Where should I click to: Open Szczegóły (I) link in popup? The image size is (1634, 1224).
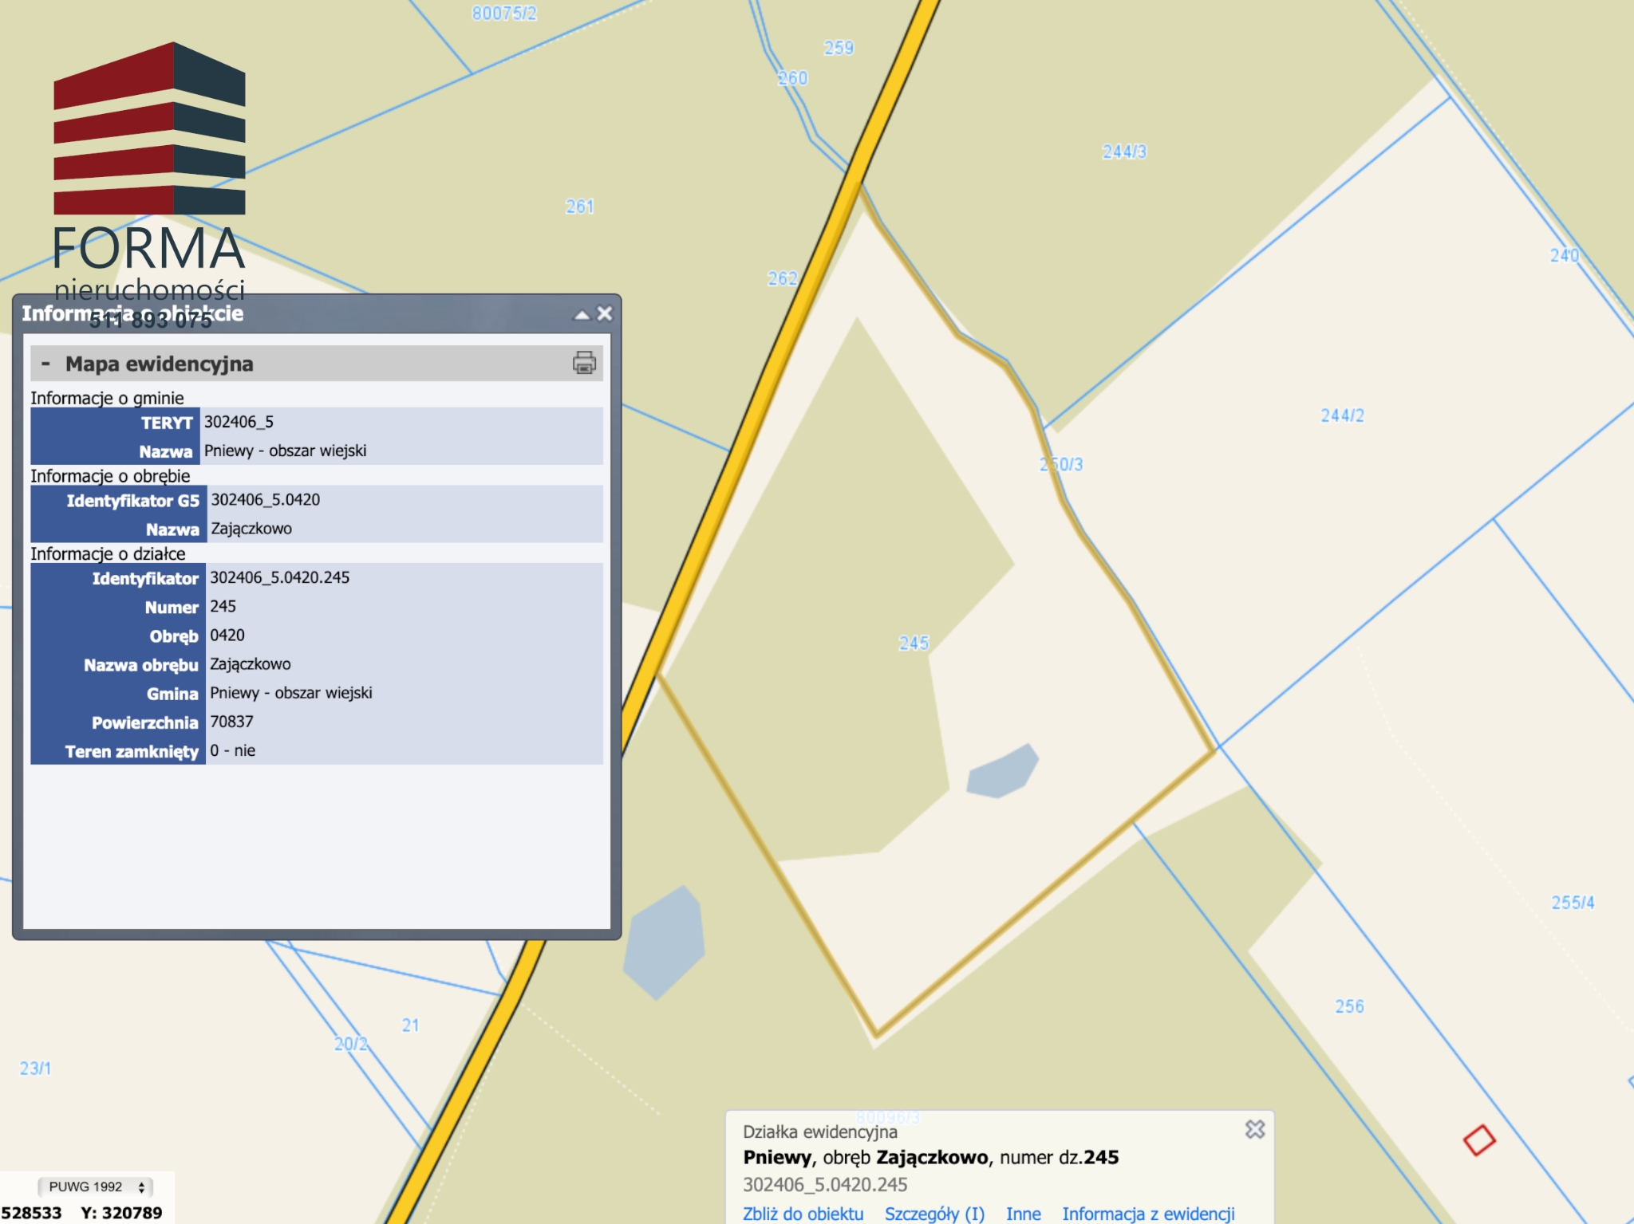[934, 1214]
